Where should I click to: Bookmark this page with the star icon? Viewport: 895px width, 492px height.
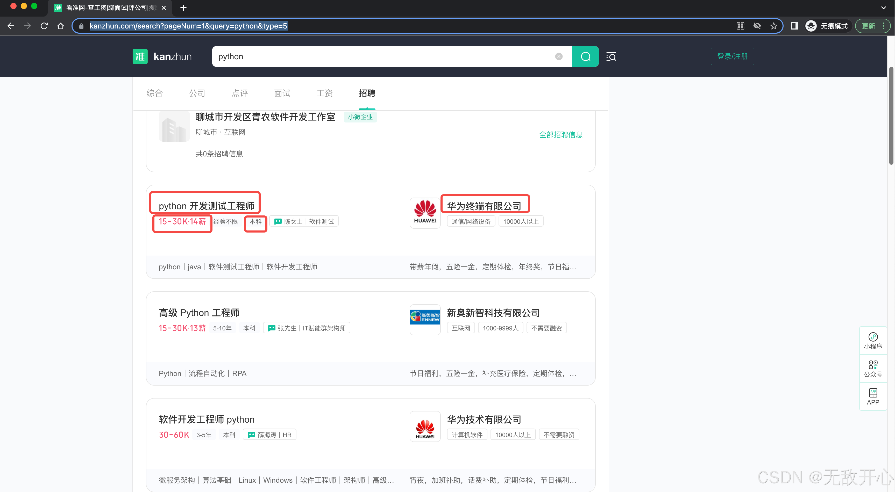pos(773,26)
